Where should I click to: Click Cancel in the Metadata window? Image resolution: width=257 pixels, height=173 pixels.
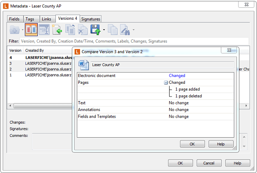[x=209, y=163]
